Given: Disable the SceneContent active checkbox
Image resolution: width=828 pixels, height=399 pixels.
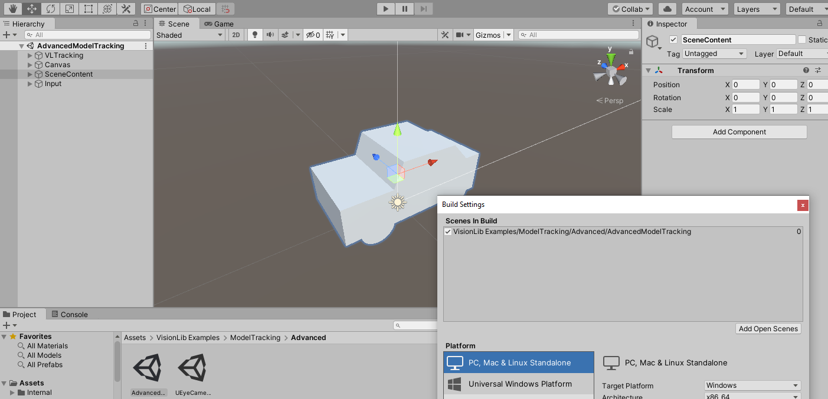Looking at the screenshot, I should (x=673, y=39).
